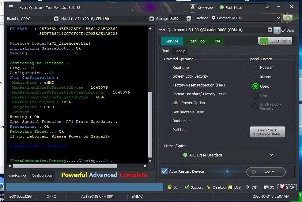Viewport: 302px width, 202px height.
Task: Expand Method/Option A71 Erase Userdata dropdown
Action: (228, 155)
